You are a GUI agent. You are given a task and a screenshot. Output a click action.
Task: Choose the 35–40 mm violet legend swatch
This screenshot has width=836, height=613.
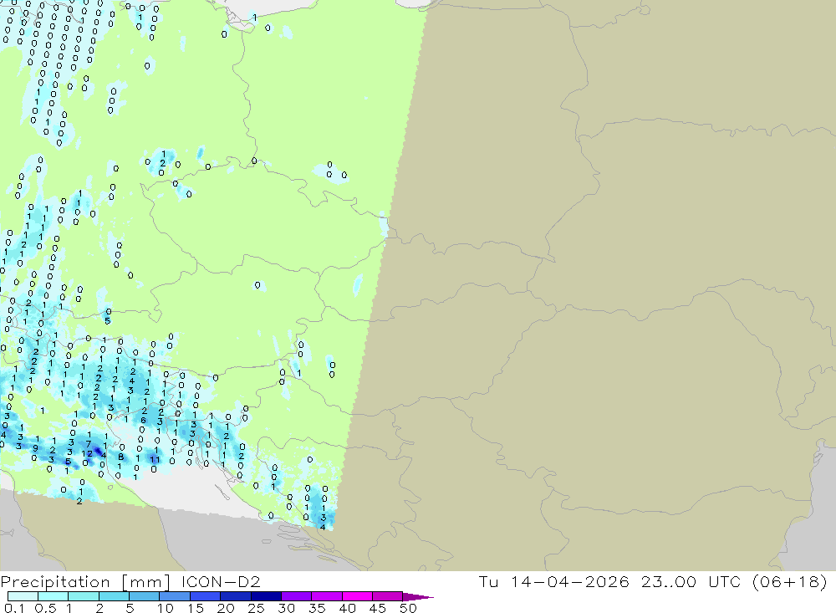[x=326, y=596]
